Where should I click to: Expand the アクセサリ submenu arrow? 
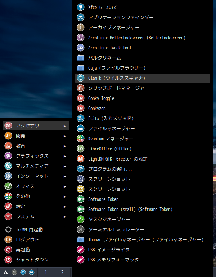pos(65,126)
